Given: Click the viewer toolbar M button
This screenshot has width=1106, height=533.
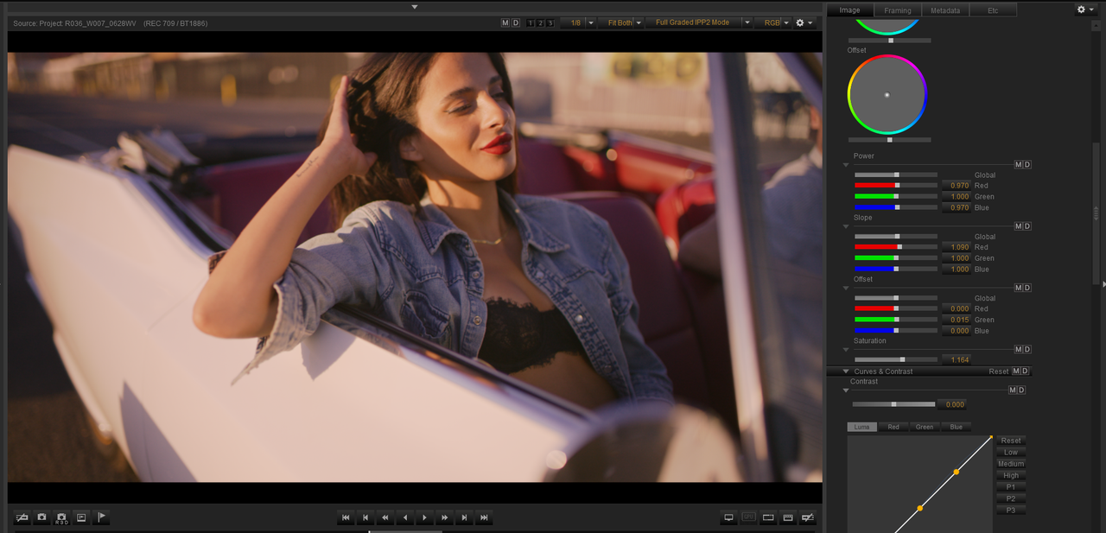Looking at the screenshot, I should point(505,22).
